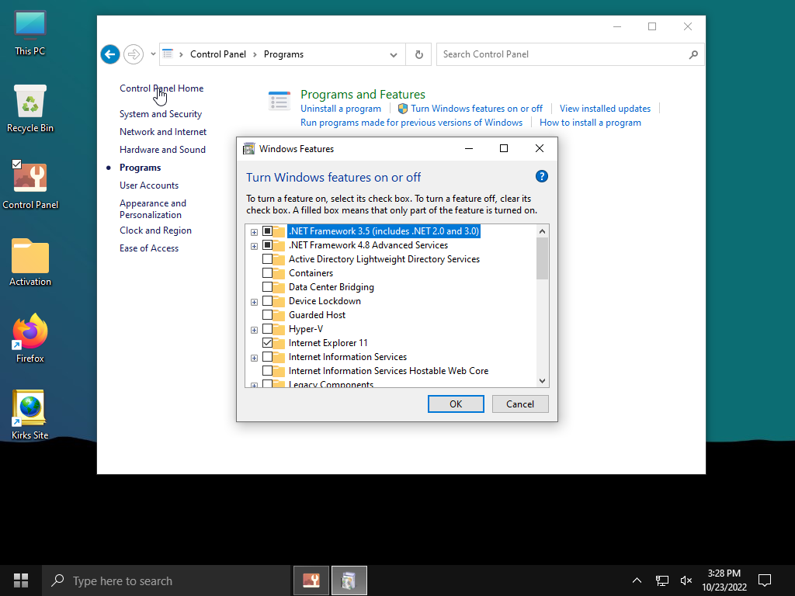Open the notification center icon
The height and width of the screenshot is (596, 795).
(765, 580)
